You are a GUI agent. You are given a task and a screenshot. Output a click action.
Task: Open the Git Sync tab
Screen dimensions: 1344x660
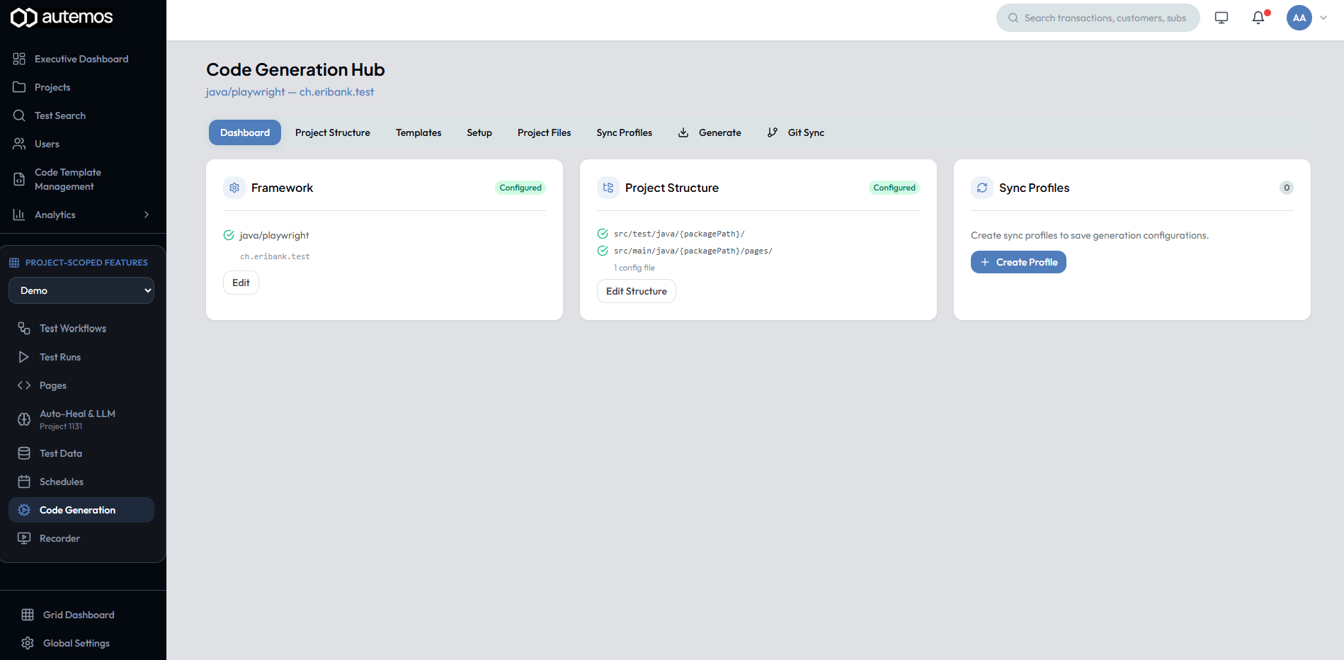point(796,132)
